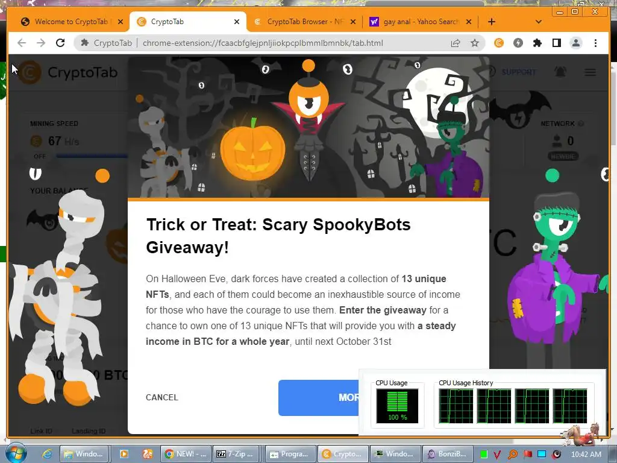Click the blue MORE button in dialog
617x463 pixels.
click(319, 398)
